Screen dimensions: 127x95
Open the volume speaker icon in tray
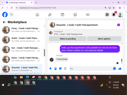pyautogui.click(x=110, y=87)
